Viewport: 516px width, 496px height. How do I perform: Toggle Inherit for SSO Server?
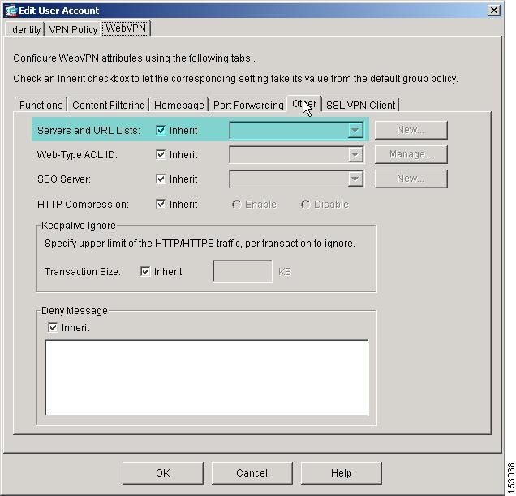[x=161, y=179]
